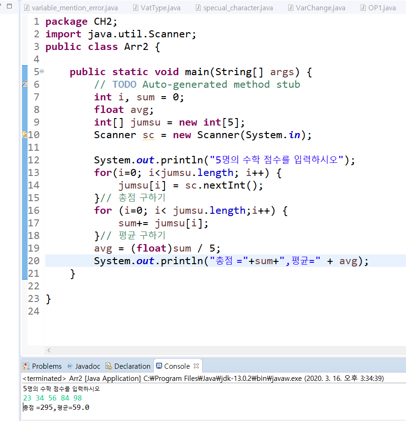Image resolution: width=406 pixels, height=421 pixels.
Task: Click the maximize icon of the left panel
Action: point(9,6)
